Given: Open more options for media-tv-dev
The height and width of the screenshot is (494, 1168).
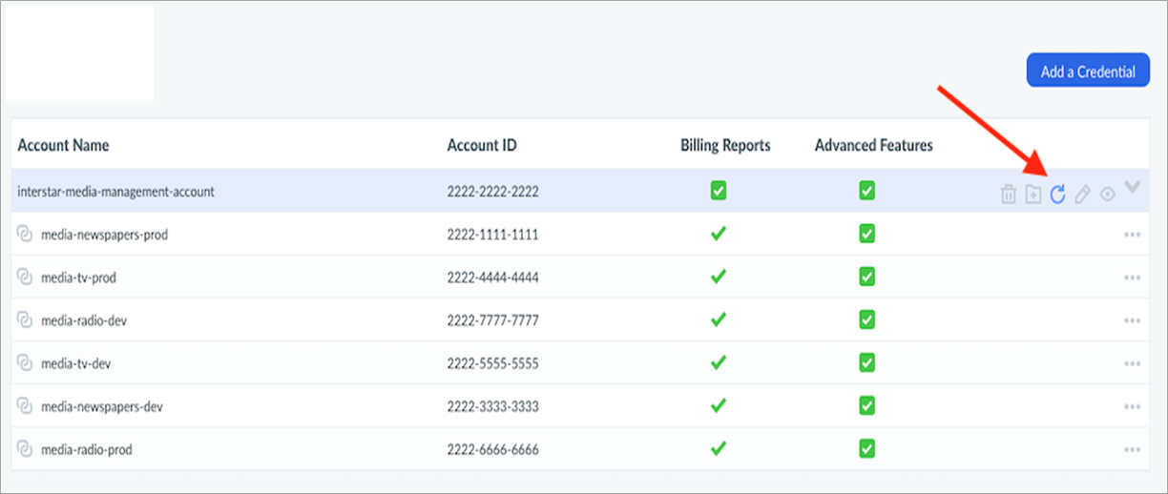Looking at the screenshot, I should pyautogui.click(x=1133, y=363).
